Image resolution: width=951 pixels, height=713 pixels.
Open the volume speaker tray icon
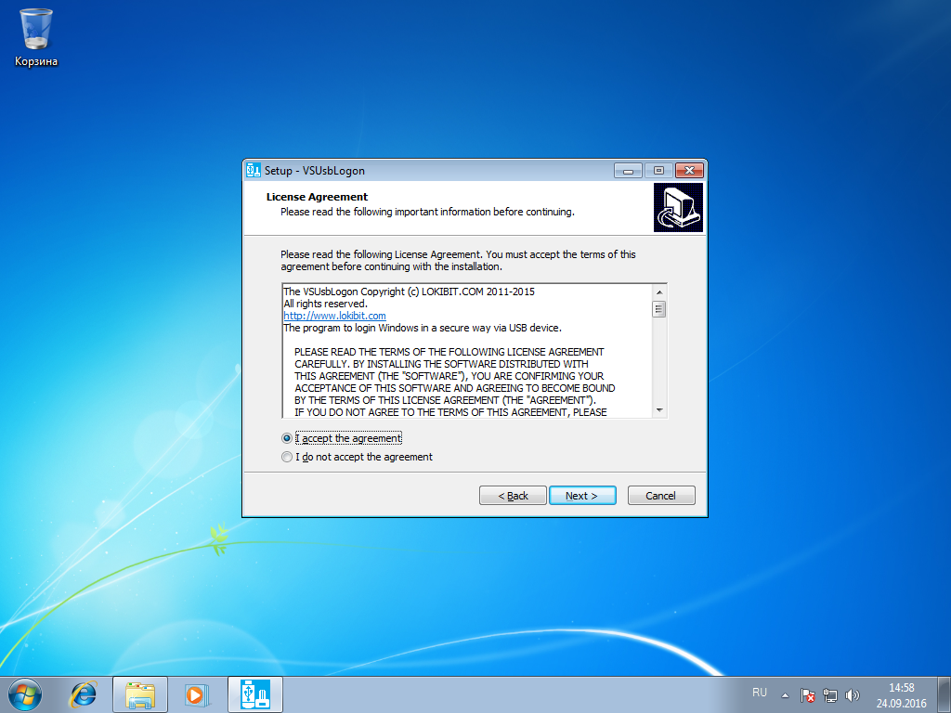853,695
